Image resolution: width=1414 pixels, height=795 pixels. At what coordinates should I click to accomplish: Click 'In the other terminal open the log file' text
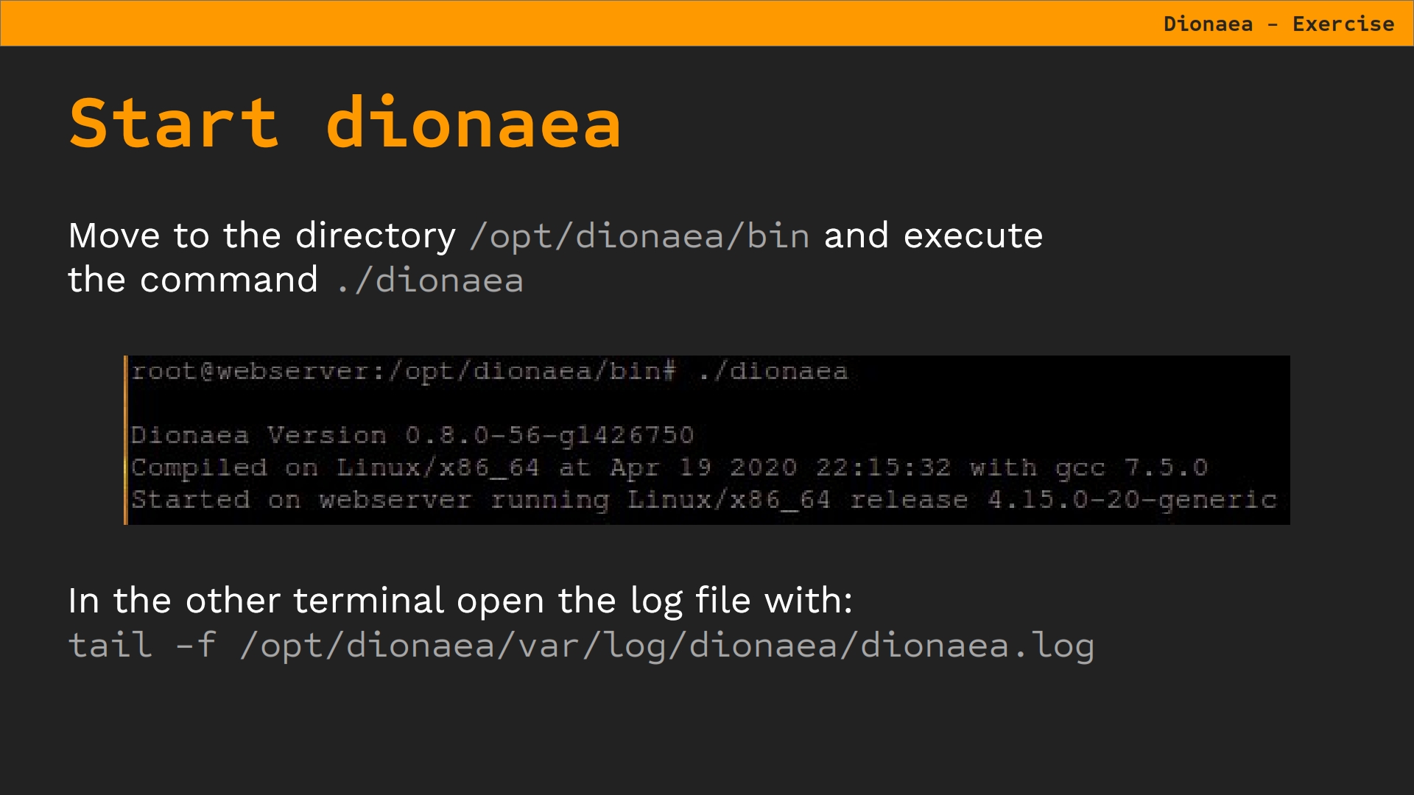click(x=460, y=601)
